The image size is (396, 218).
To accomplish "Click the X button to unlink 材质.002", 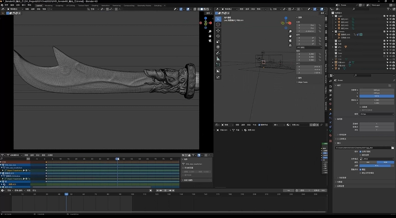I will (x=317, y=125).
